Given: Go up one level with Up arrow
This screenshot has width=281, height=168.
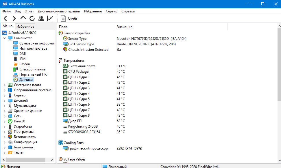Looking at the screenshot, I should (x=23, y=18).
